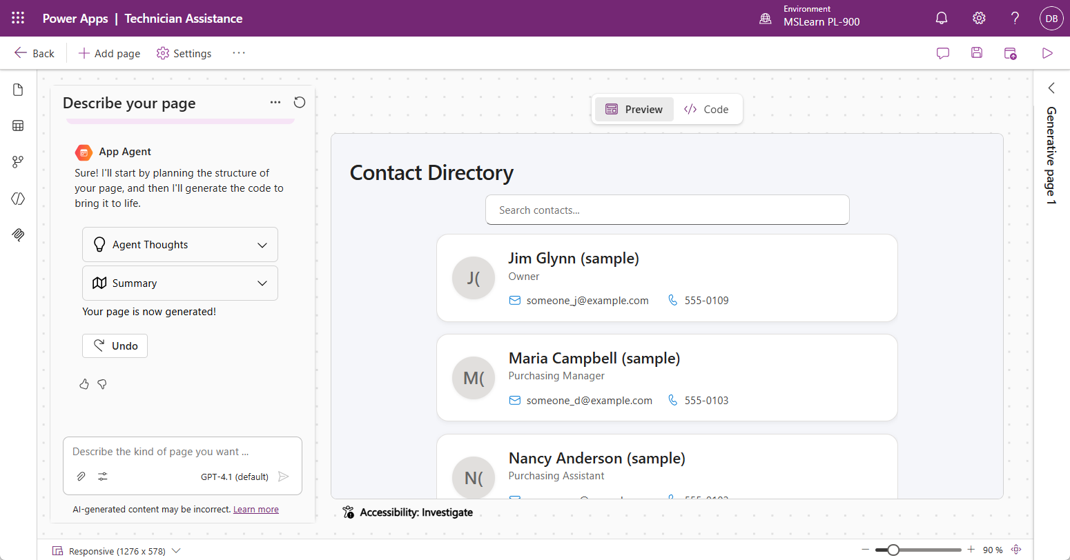Open the command bar overflow ellipsis
This screenshot has width=1070, height=560.
pyautogui.click(x=239, y=53)
